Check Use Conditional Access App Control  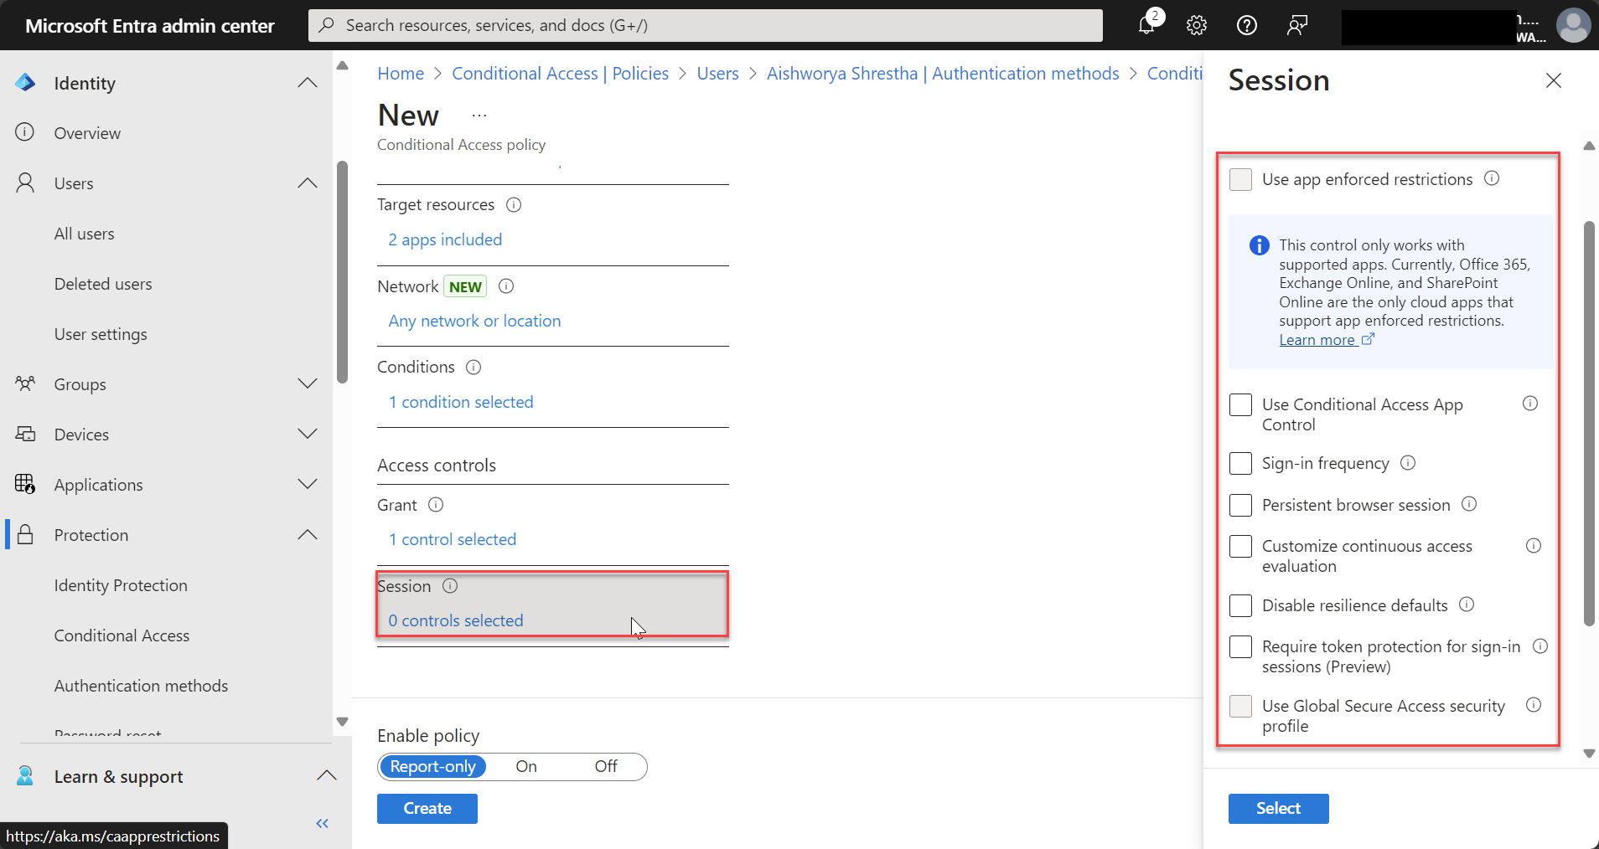click(1240, 404)
